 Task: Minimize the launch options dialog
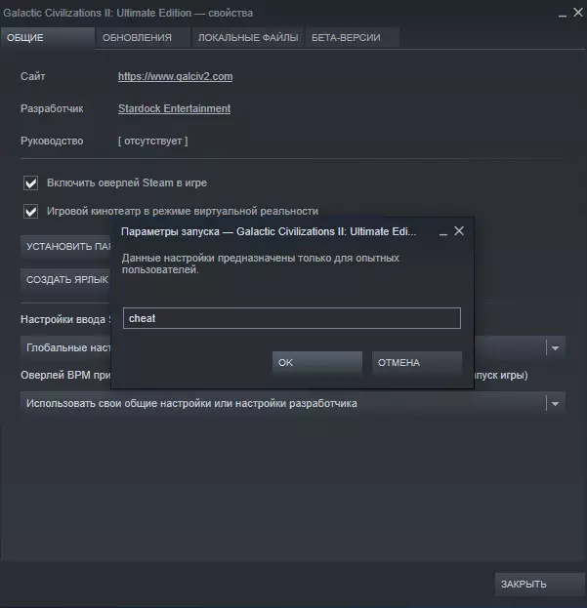tap(443, 232)
